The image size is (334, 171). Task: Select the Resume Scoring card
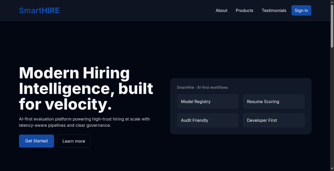click(x=274, y=102)
